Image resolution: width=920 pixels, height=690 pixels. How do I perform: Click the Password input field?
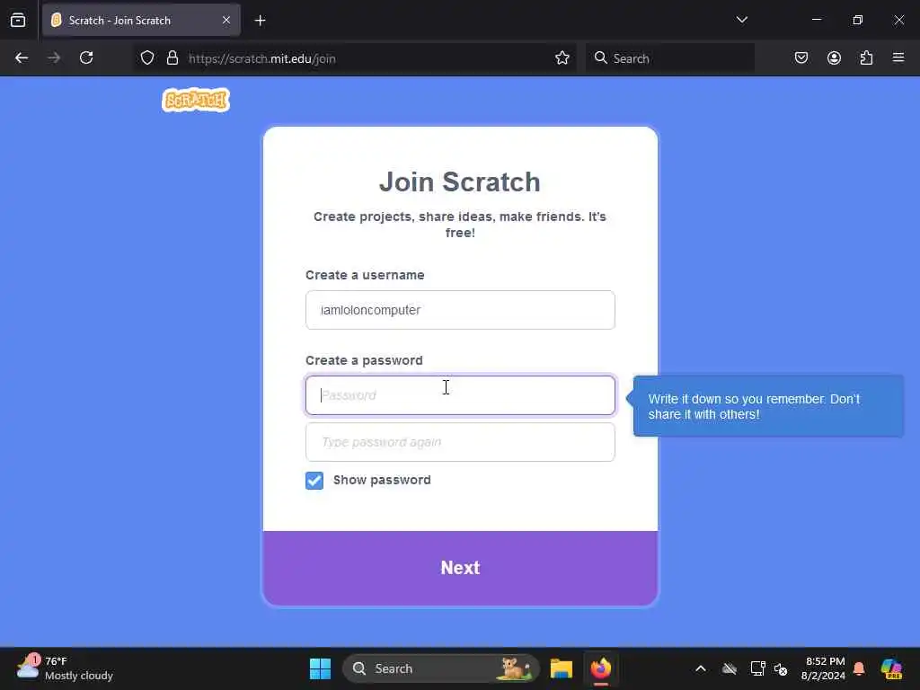click(460, 395)
